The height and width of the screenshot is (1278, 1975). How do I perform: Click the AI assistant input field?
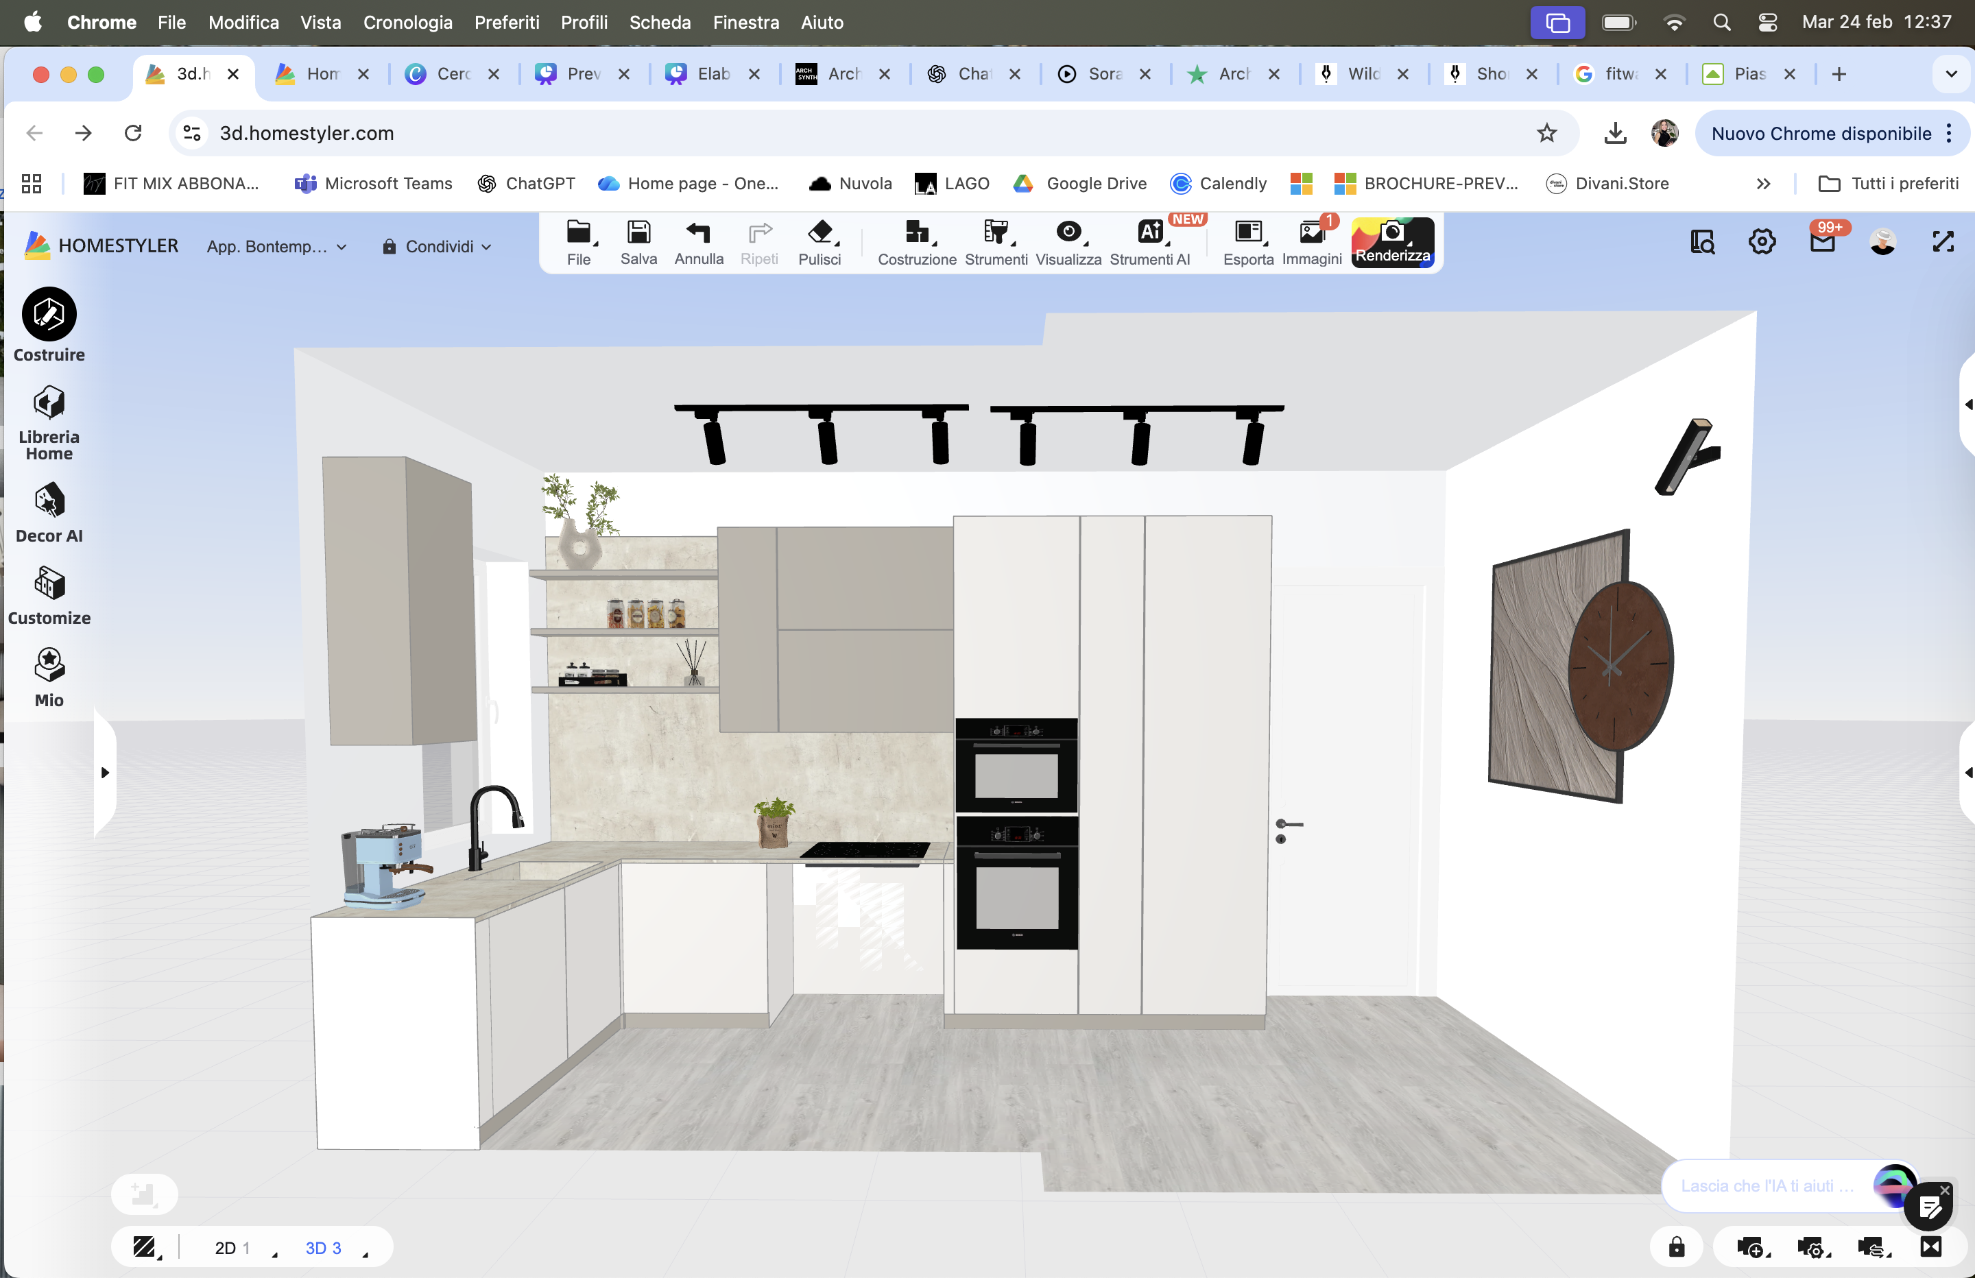1766,1185
